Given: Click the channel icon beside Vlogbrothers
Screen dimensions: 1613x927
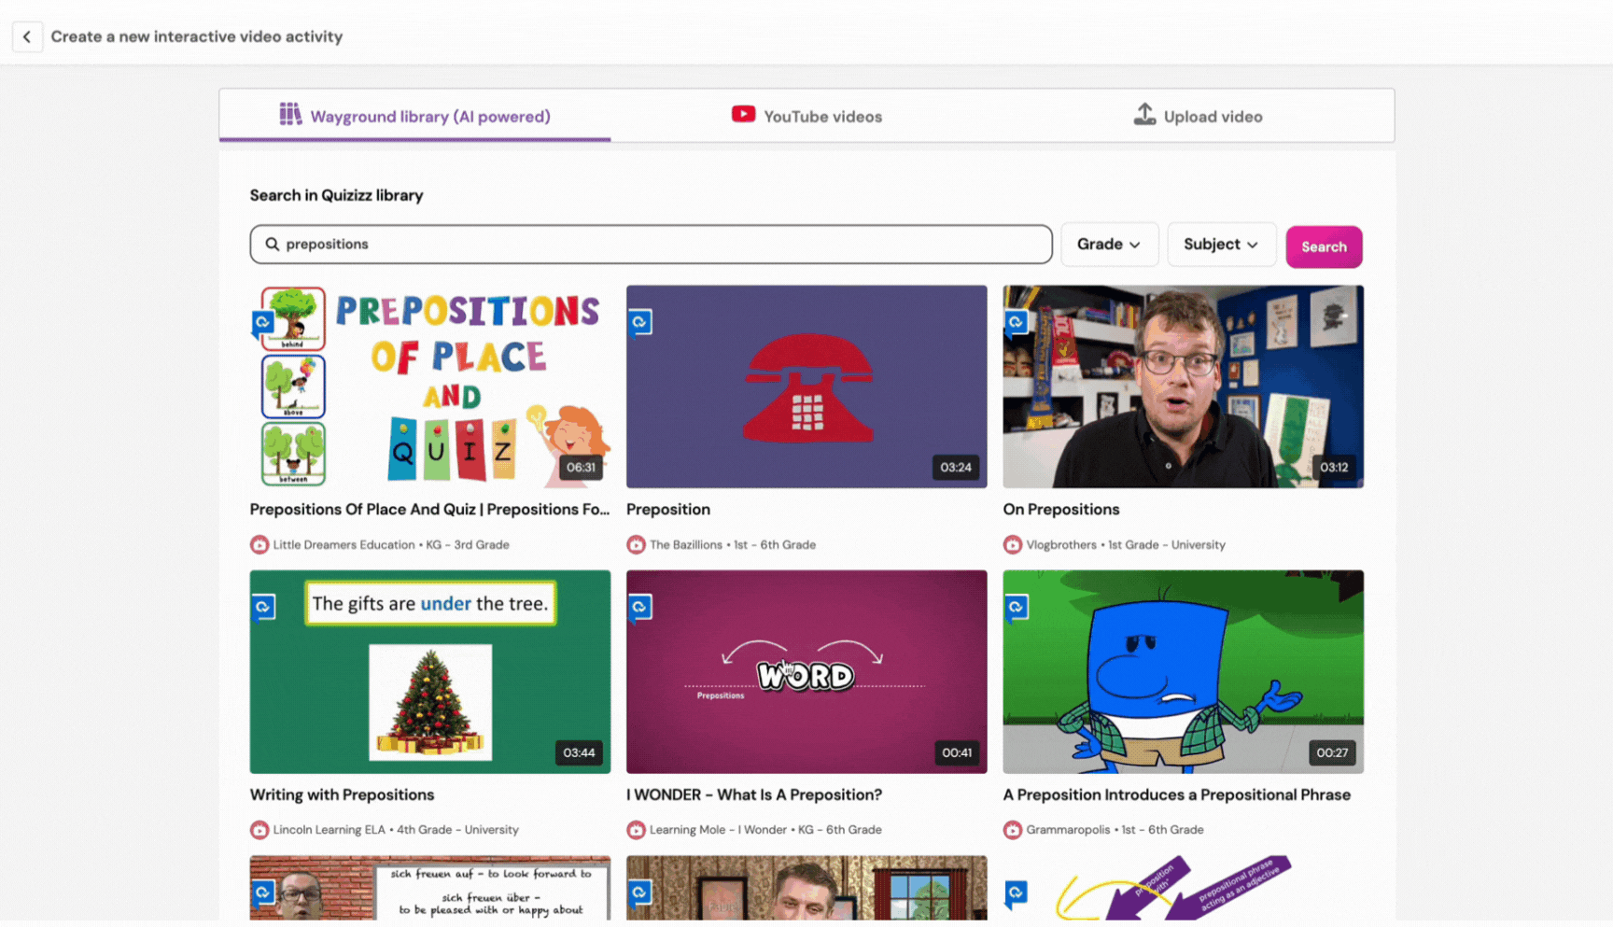Looking at the screenshot, I should (x=1013, y=544).
